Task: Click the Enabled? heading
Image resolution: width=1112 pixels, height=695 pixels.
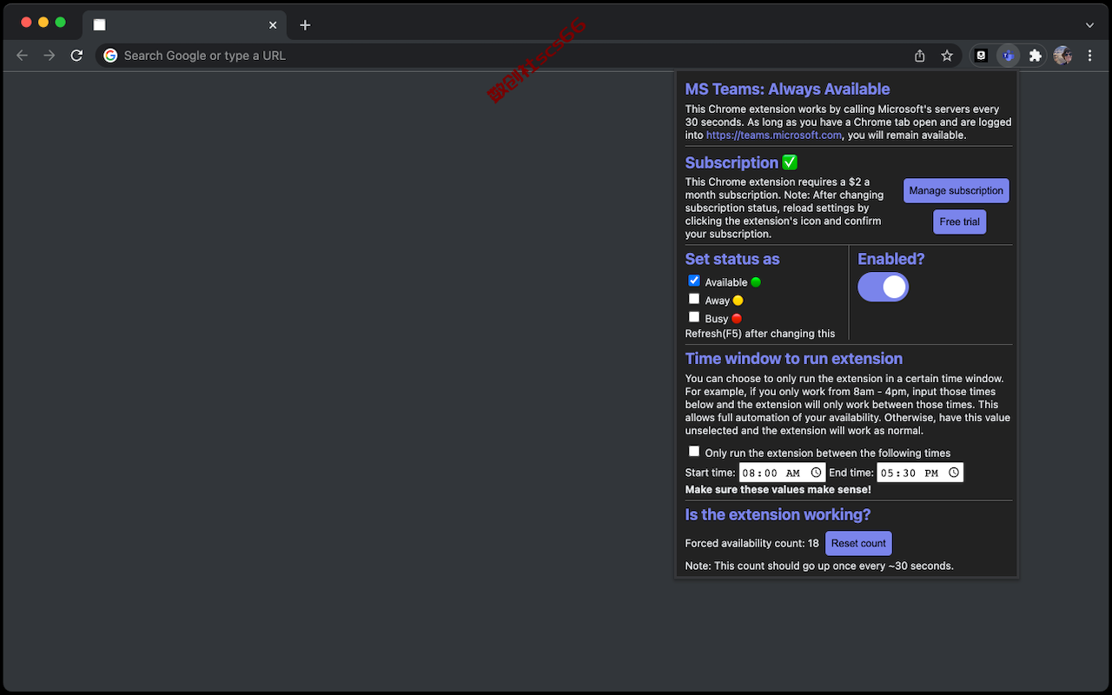Action: 891,259
